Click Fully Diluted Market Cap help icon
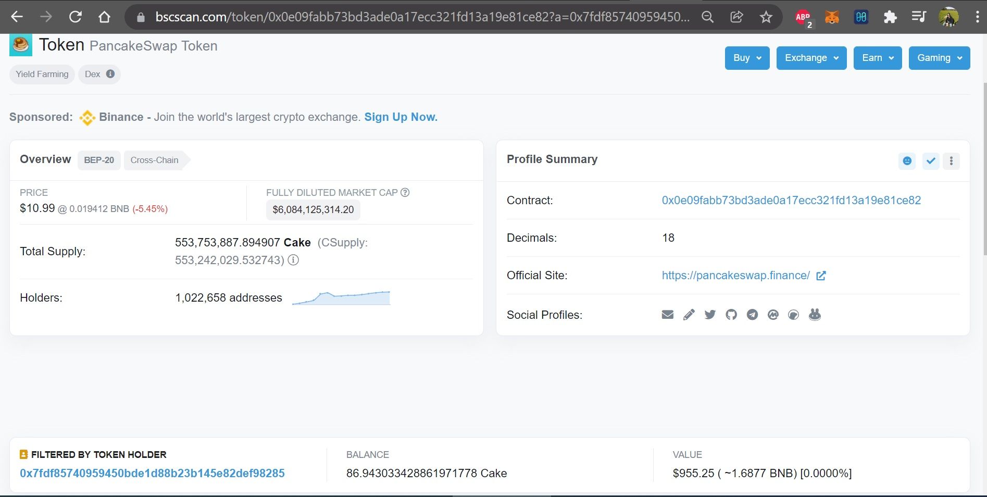The width and height of the screenshot is (987, 497). click(405, 192)
